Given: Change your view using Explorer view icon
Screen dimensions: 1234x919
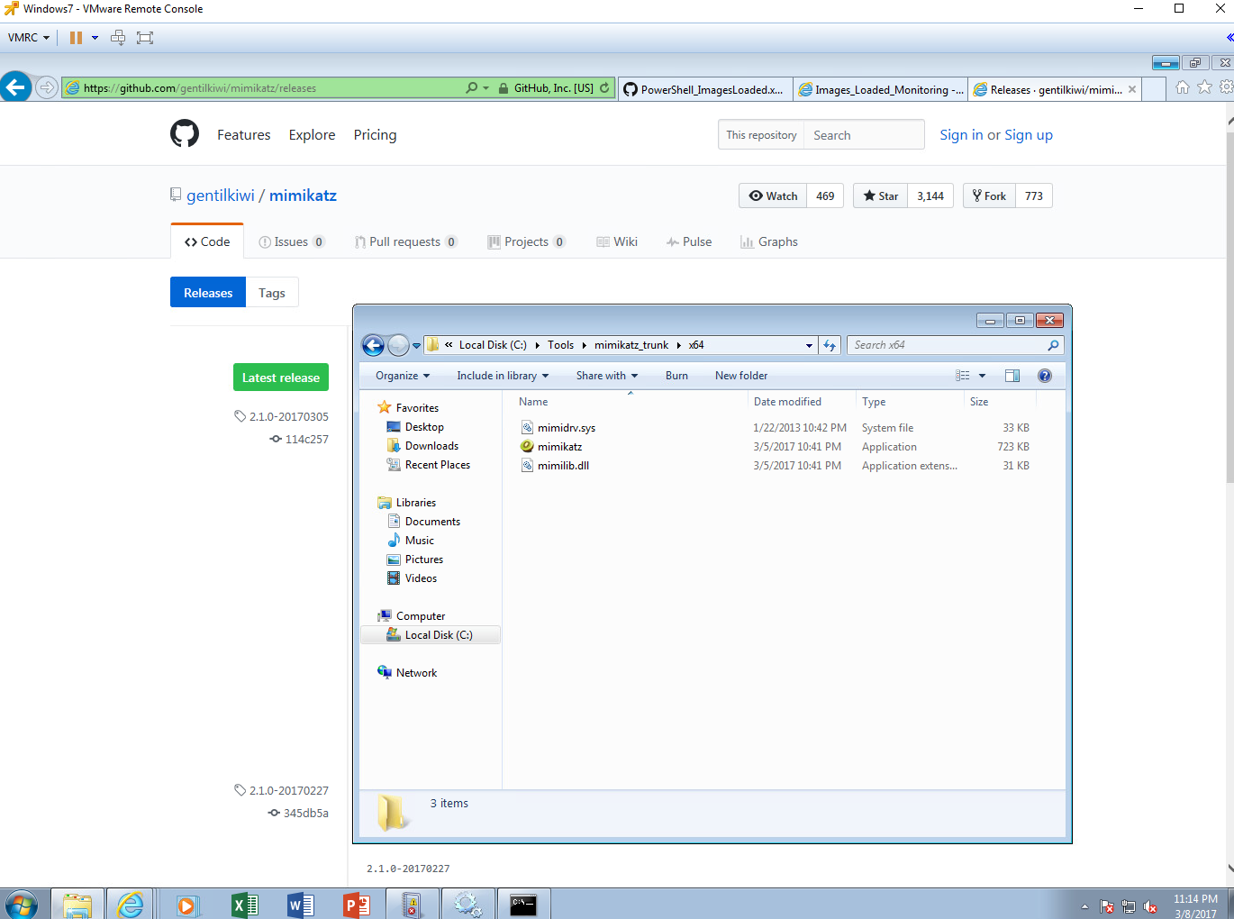Looking at the screenshot, I should click(962, 376).
